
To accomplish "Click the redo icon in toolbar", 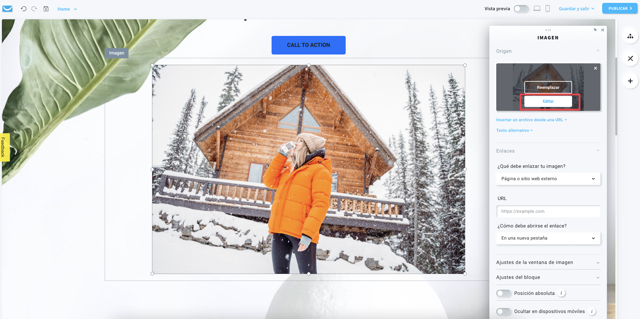I will point(34,8).
